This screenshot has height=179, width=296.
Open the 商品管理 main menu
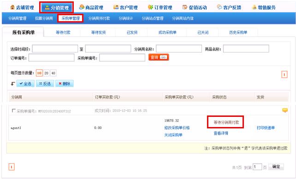coord(91,7)
